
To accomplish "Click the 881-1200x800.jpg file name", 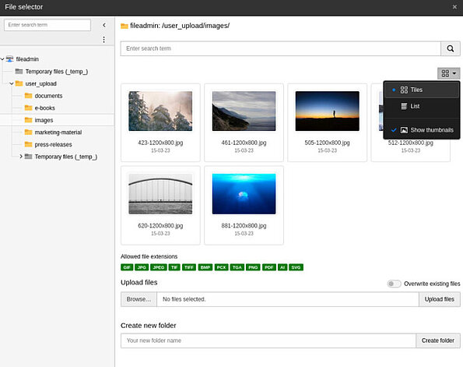I will click(x=244, y=226).
